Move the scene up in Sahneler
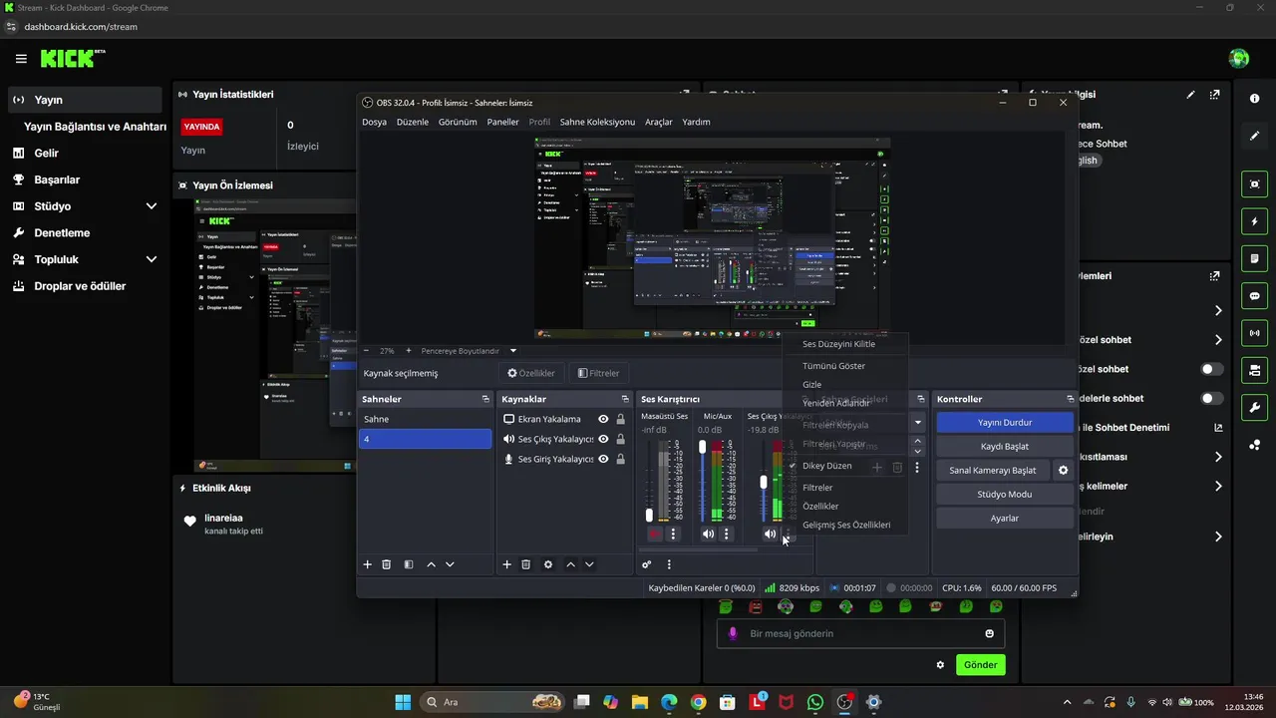 tap(431, 564)
